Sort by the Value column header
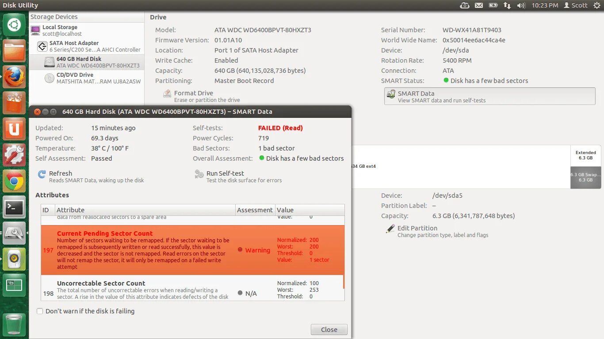 click(310, 210)
